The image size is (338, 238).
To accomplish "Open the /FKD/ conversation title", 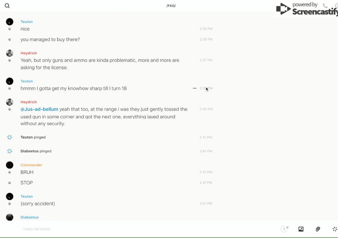I will click(171, 6).
